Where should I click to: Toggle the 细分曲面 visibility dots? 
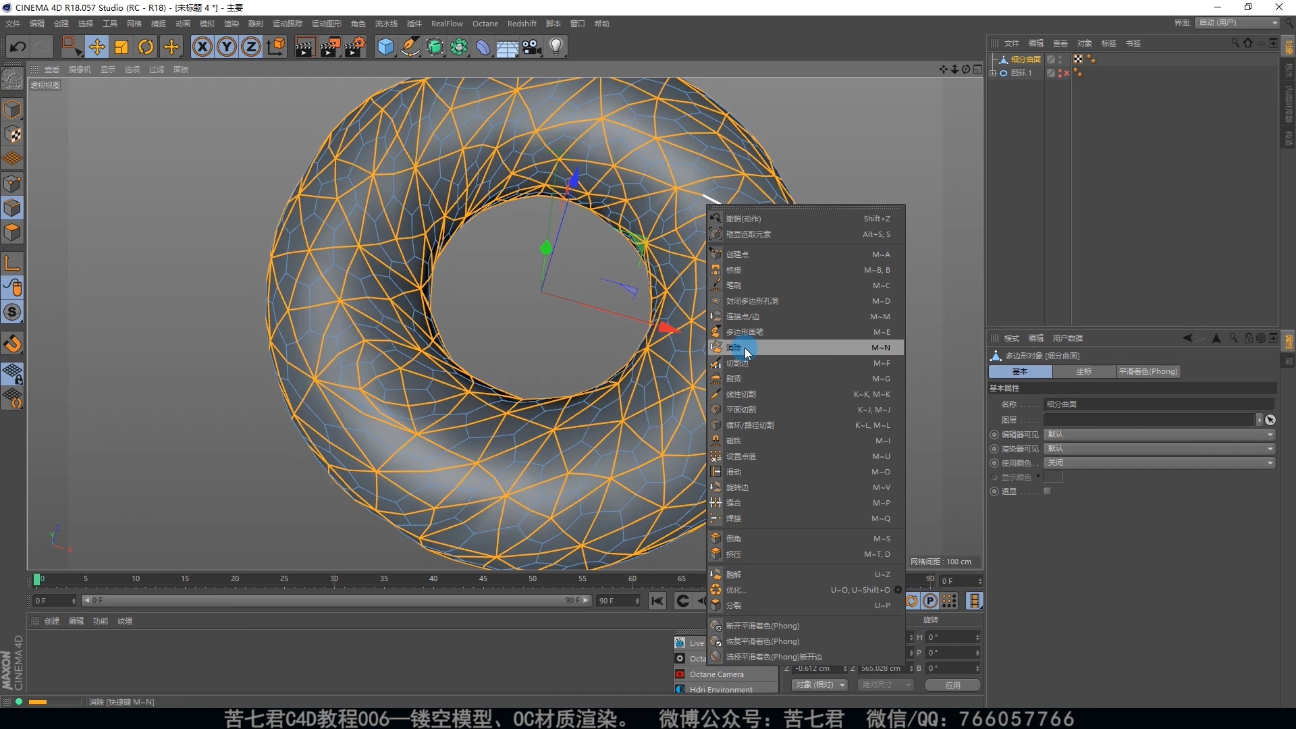(1060, 59)
